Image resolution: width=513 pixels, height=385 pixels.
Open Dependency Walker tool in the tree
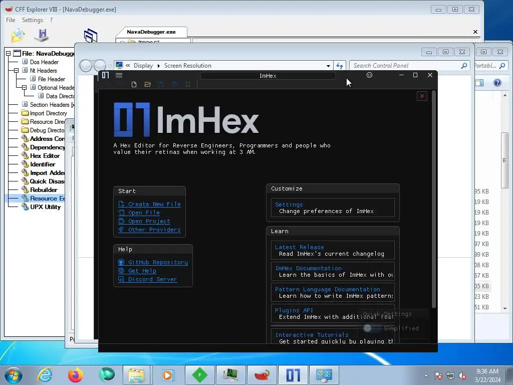coord(48,147)
